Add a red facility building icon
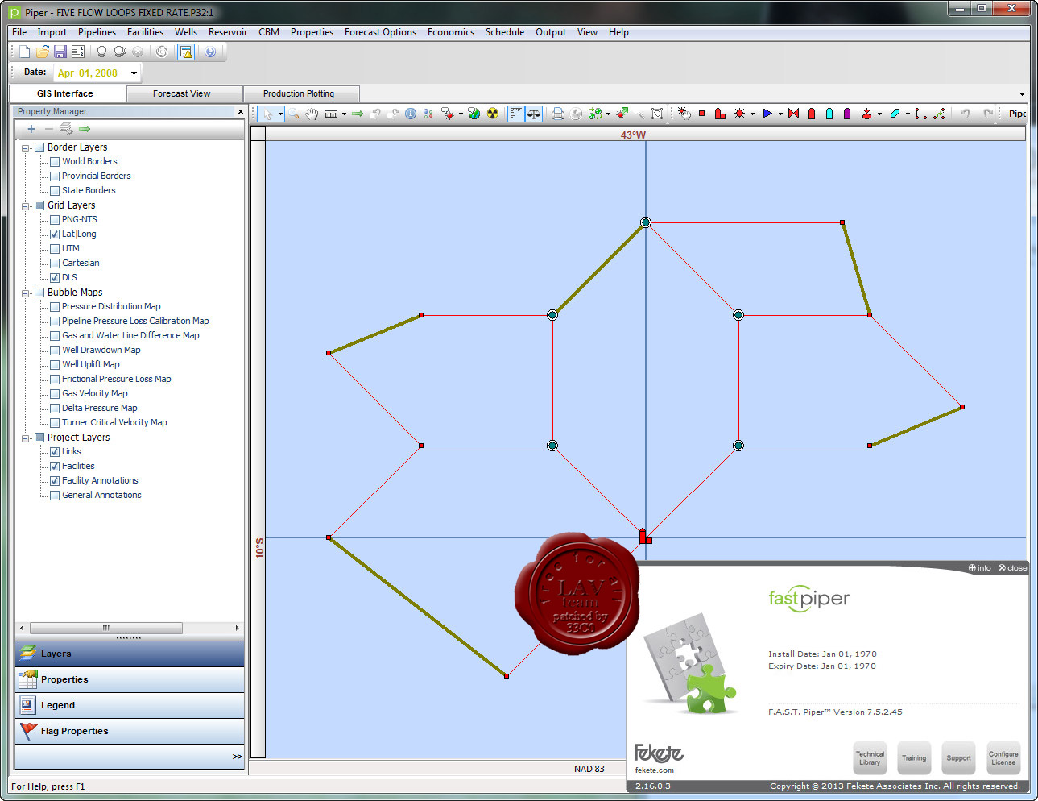 tap(720, 114)
